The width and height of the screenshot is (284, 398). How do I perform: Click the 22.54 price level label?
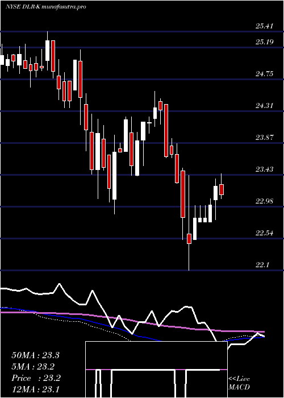coord(264,233)
